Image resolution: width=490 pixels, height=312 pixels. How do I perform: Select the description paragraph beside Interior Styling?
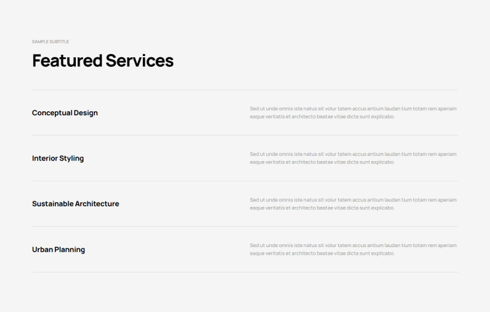click(353, 158)
